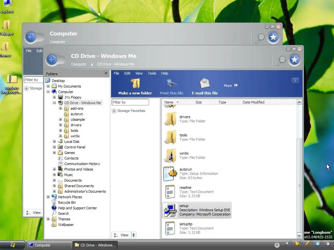Expand Photos and Videos in tree
Image resolution: width=334 pixels, height=250 pixels.
54,169
